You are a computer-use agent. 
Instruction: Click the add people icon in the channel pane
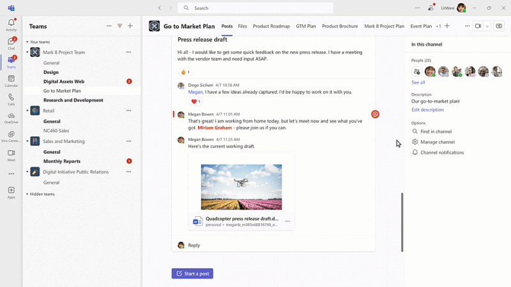click(x=416, y=71)
